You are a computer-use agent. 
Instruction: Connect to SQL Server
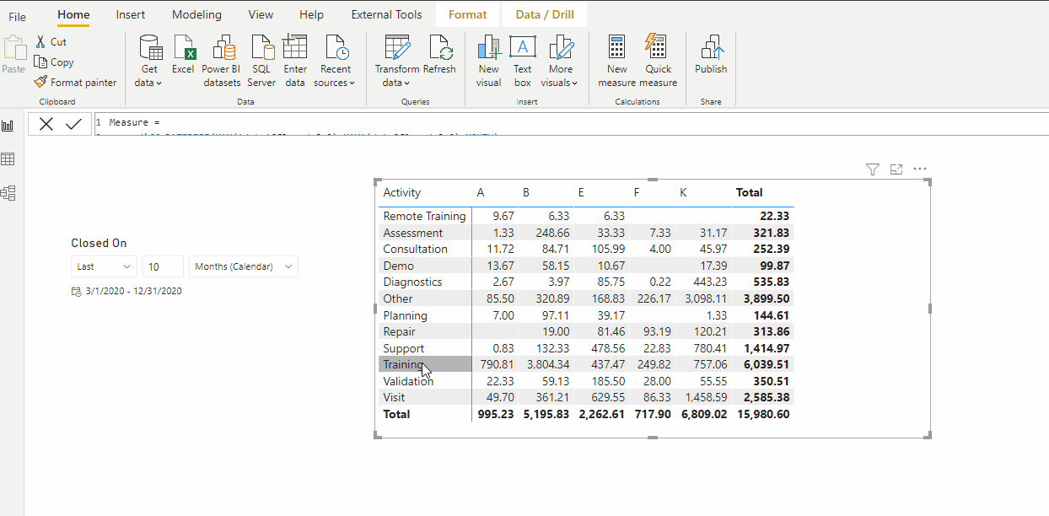click(261, 62)
